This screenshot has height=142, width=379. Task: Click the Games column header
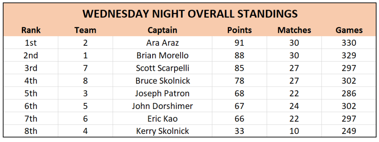(349, 30)
